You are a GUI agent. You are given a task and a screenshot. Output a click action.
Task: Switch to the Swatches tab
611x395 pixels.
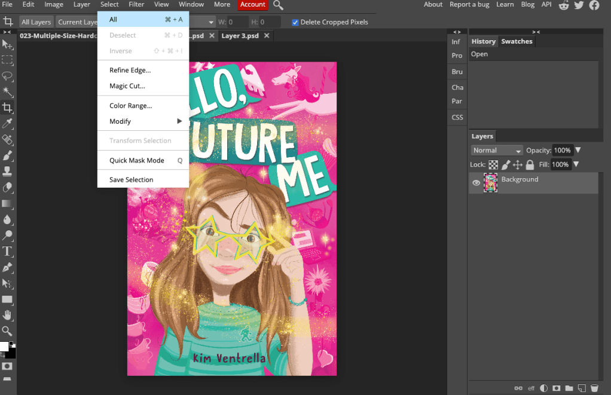pyautogui.click(x=517, y=41)
